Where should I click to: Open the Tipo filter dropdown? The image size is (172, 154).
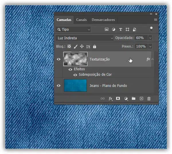(x=73, y=30)
